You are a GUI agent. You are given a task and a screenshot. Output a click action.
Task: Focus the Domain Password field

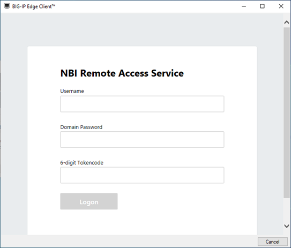[142, 139]
